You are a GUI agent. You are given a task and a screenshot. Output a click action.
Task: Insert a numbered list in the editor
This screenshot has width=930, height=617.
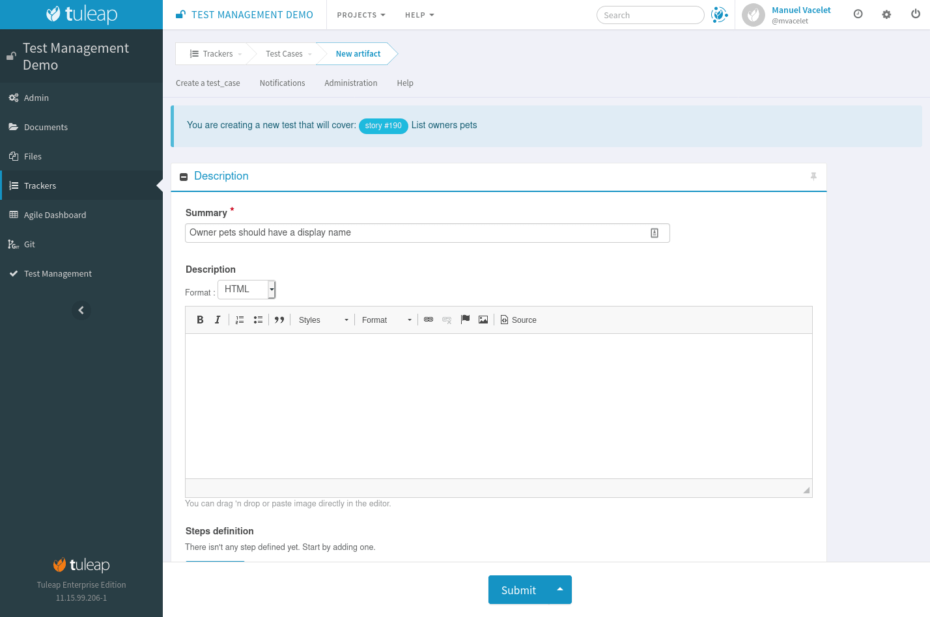click(x=239, y=320)
